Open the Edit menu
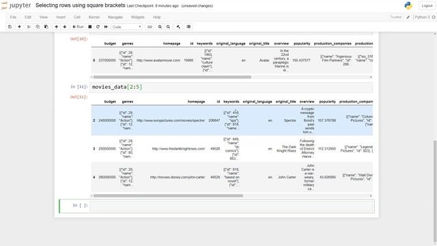This screenshot has height=246, width=437. (x=28, y=17)
